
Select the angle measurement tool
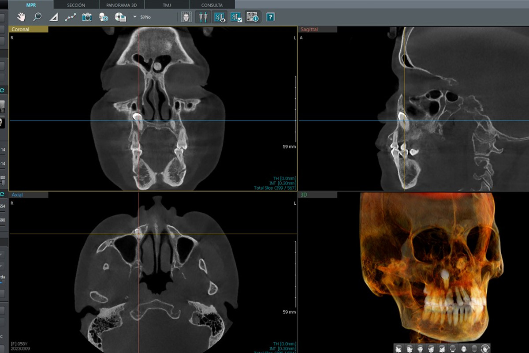(53, 17)
